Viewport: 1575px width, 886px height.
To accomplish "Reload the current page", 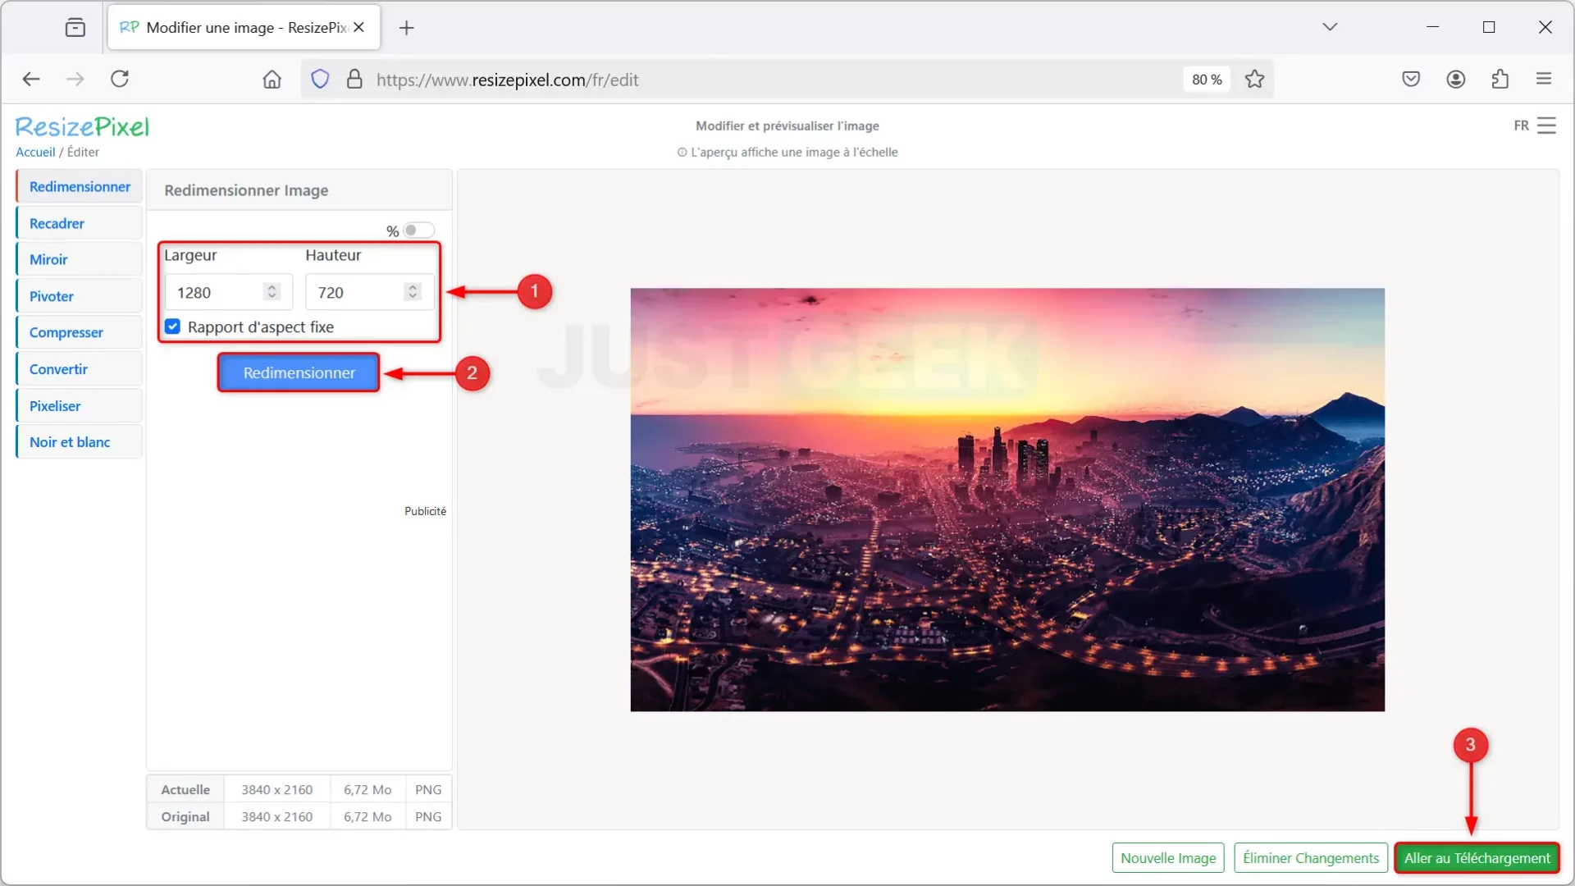I will pos(120,79).
